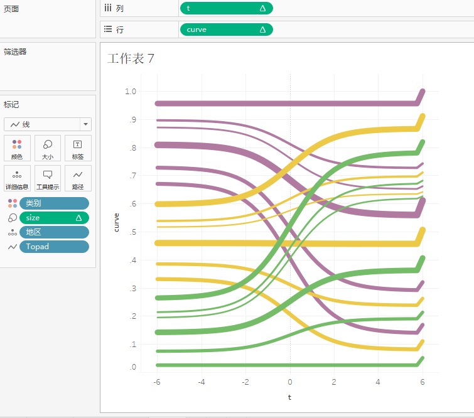474x418 pixels.
Task: Click the -2 x-axis tick label
Action: [245, 382]
